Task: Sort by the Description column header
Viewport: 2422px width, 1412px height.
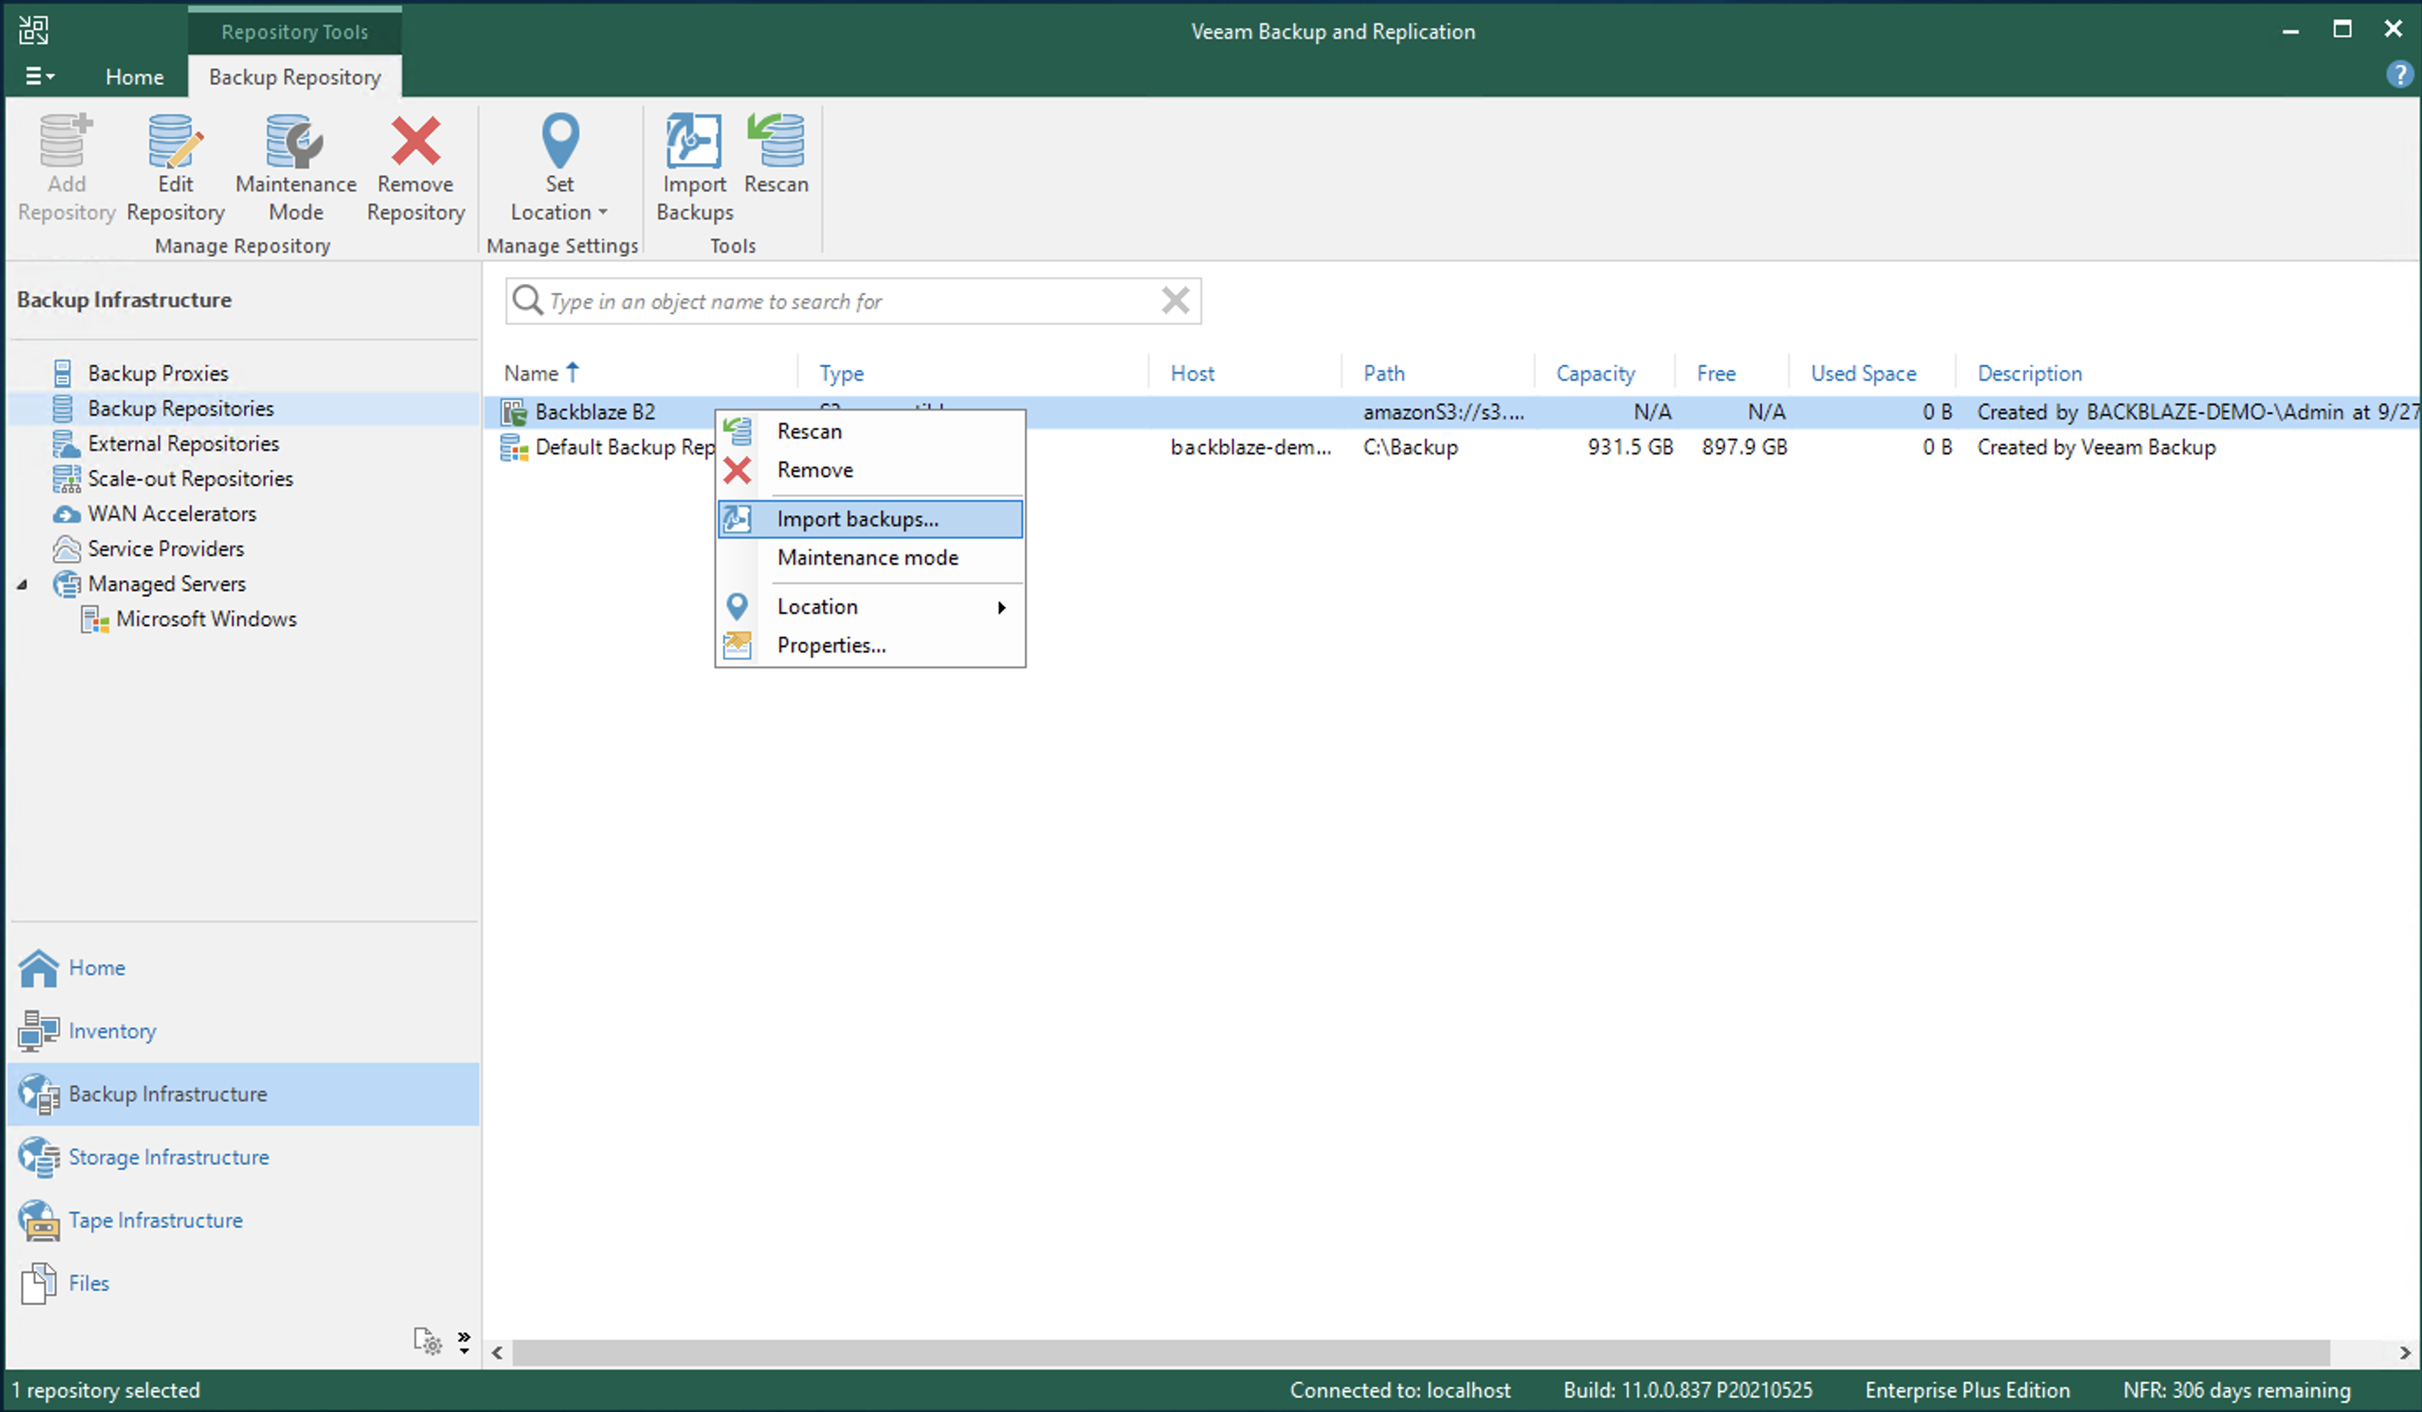Action: coord(2029,373)
